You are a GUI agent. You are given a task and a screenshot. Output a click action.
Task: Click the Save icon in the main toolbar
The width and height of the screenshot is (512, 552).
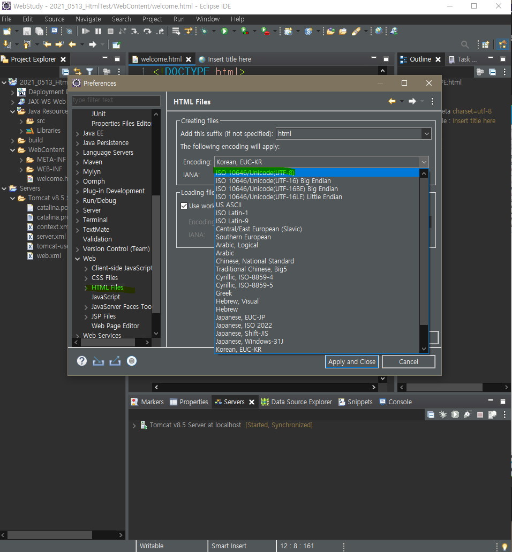click(x=27, y=32)
